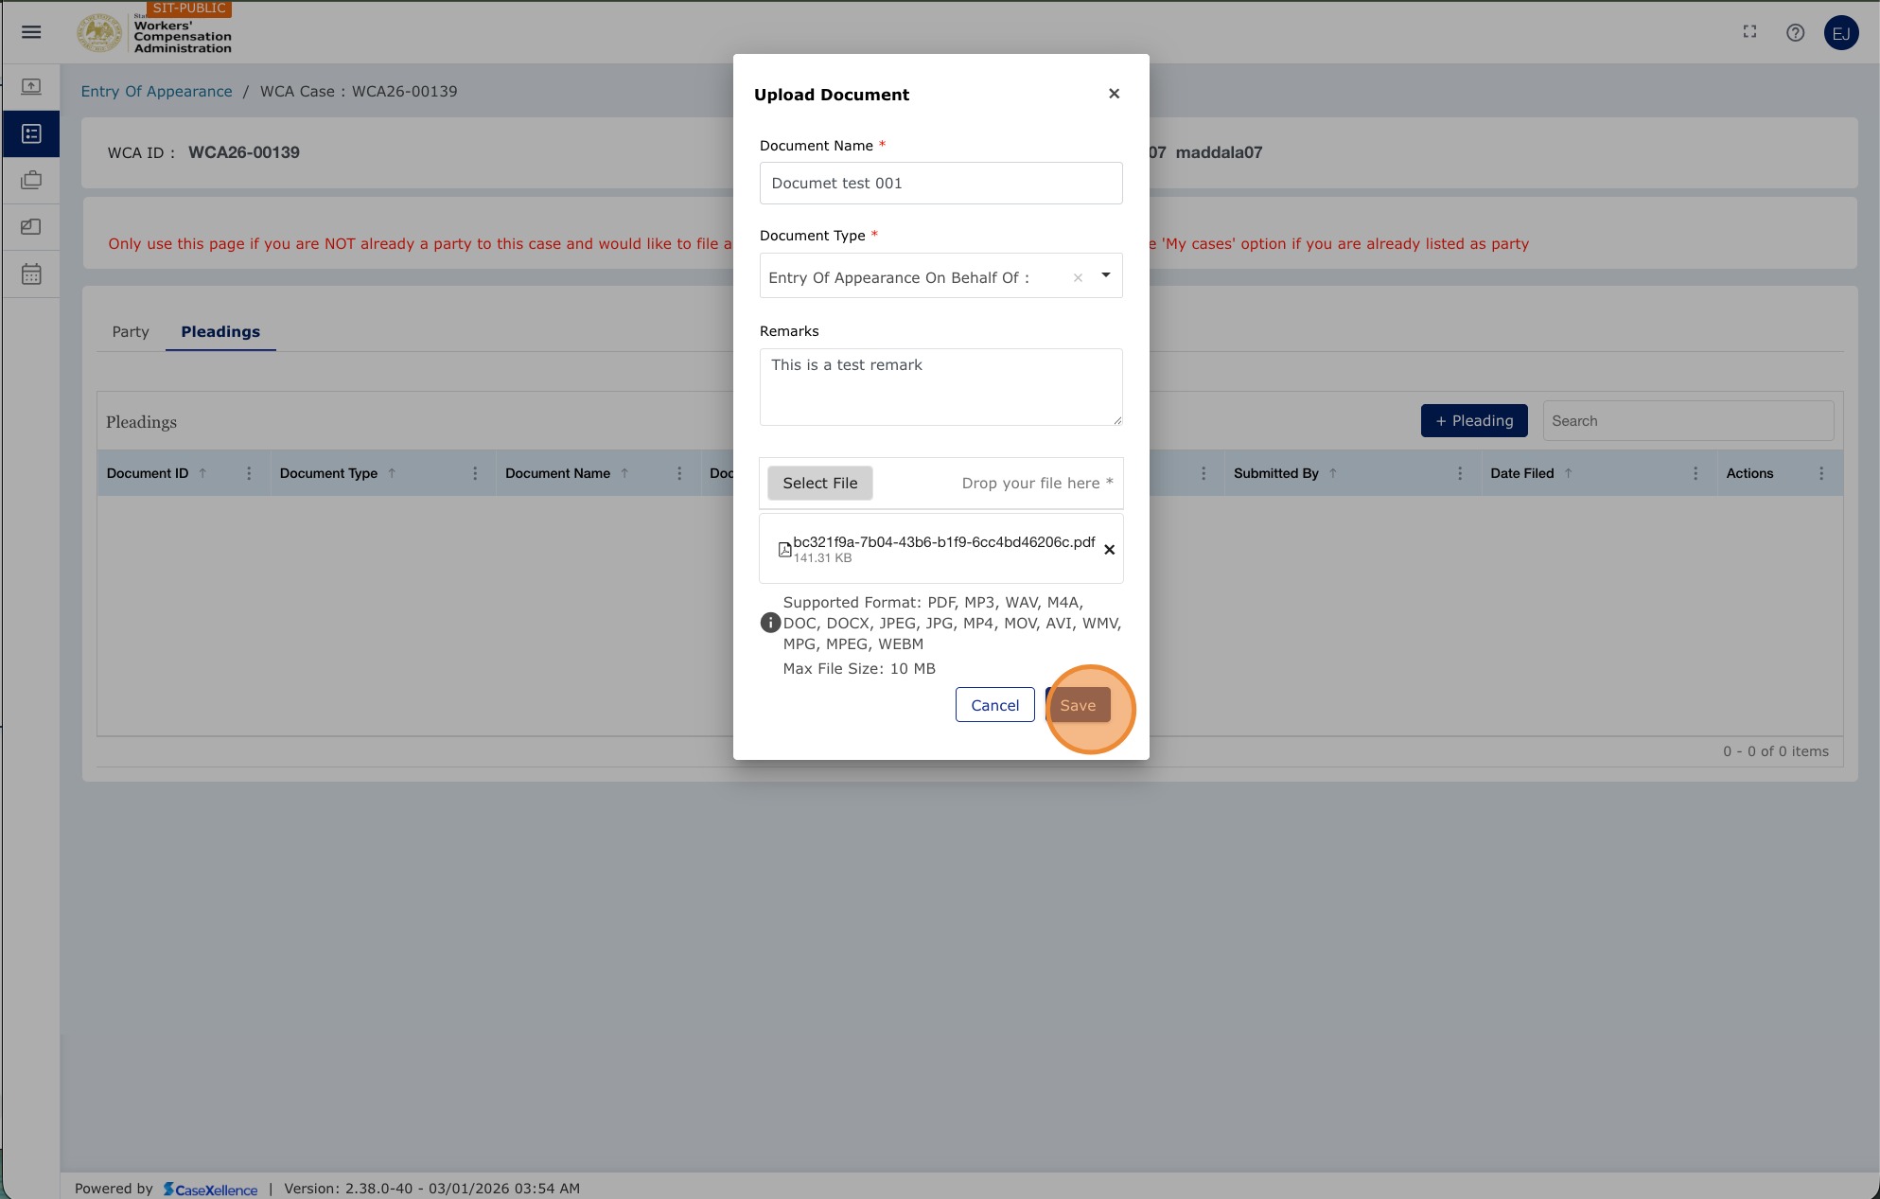Open the chart sidebar icon
The height and width of the screenshot is (1199, 1880).
click(x=31, y=227)
